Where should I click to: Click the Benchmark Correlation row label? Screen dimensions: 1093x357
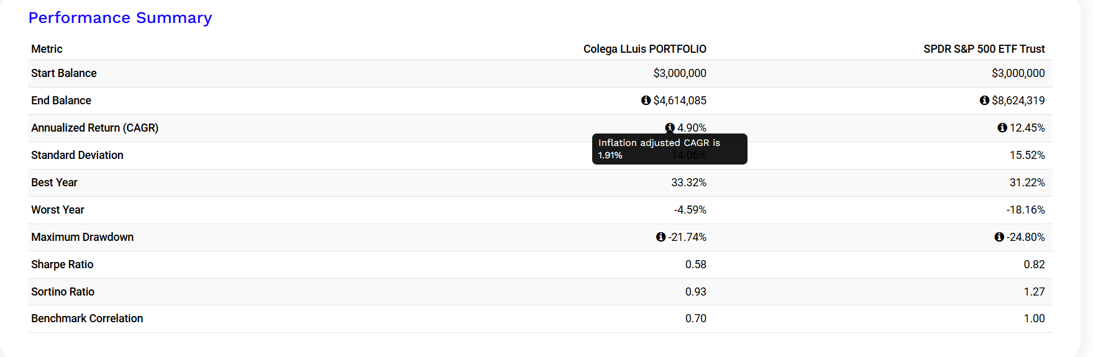click(87, 319)
